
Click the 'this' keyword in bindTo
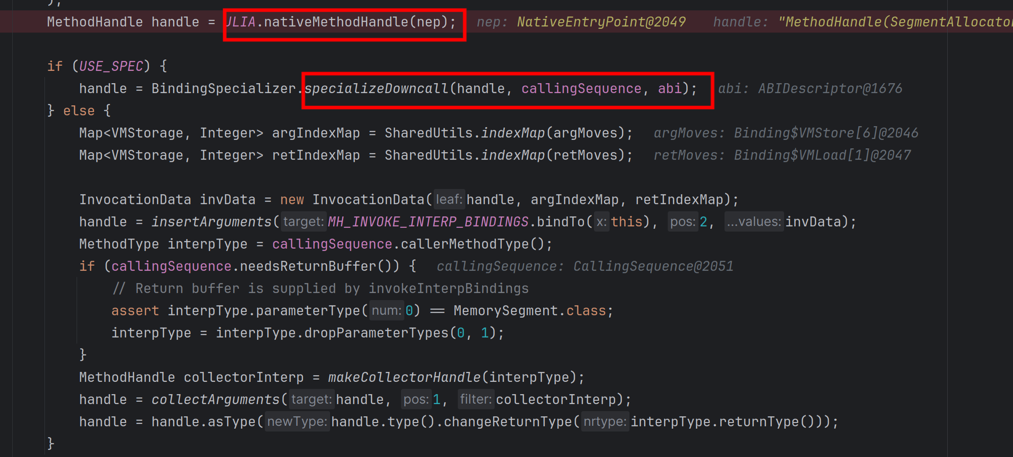(626, 221)
